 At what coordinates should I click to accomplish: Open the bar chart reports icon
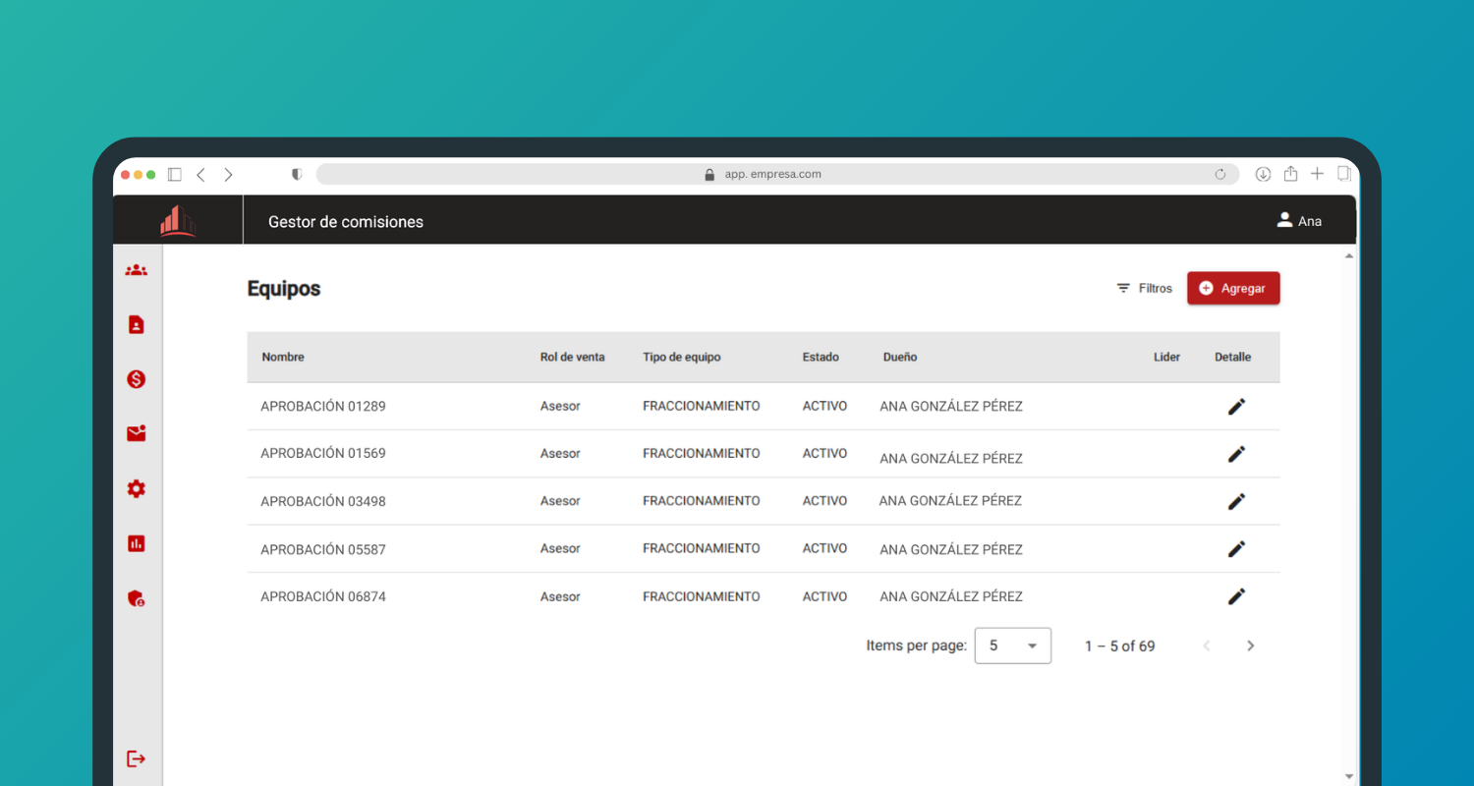[x=137, y=543]
